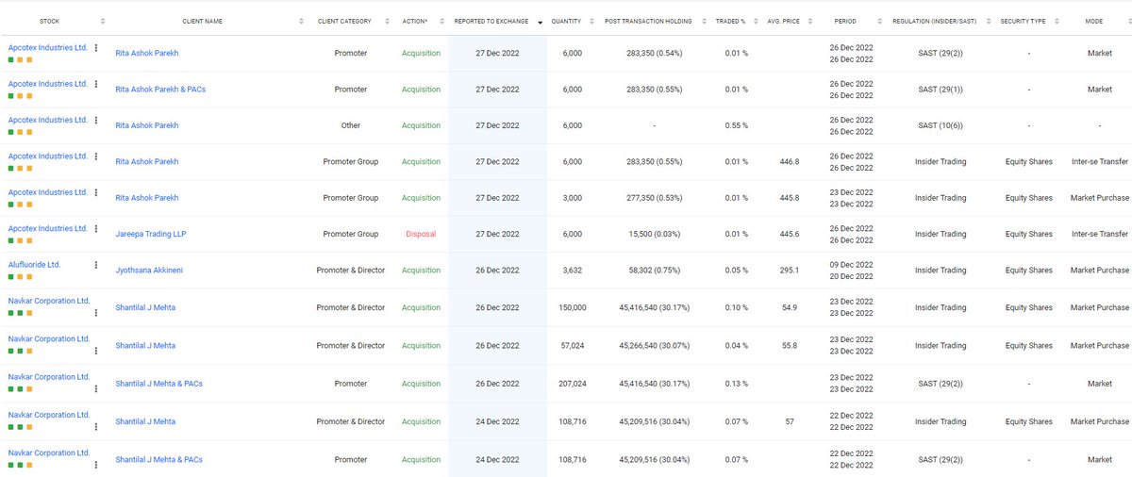Open Shantilal J Mehta & PACs link dated 24 Dec 2022
The image size is (1132, 477).
[x=158, y=460]
